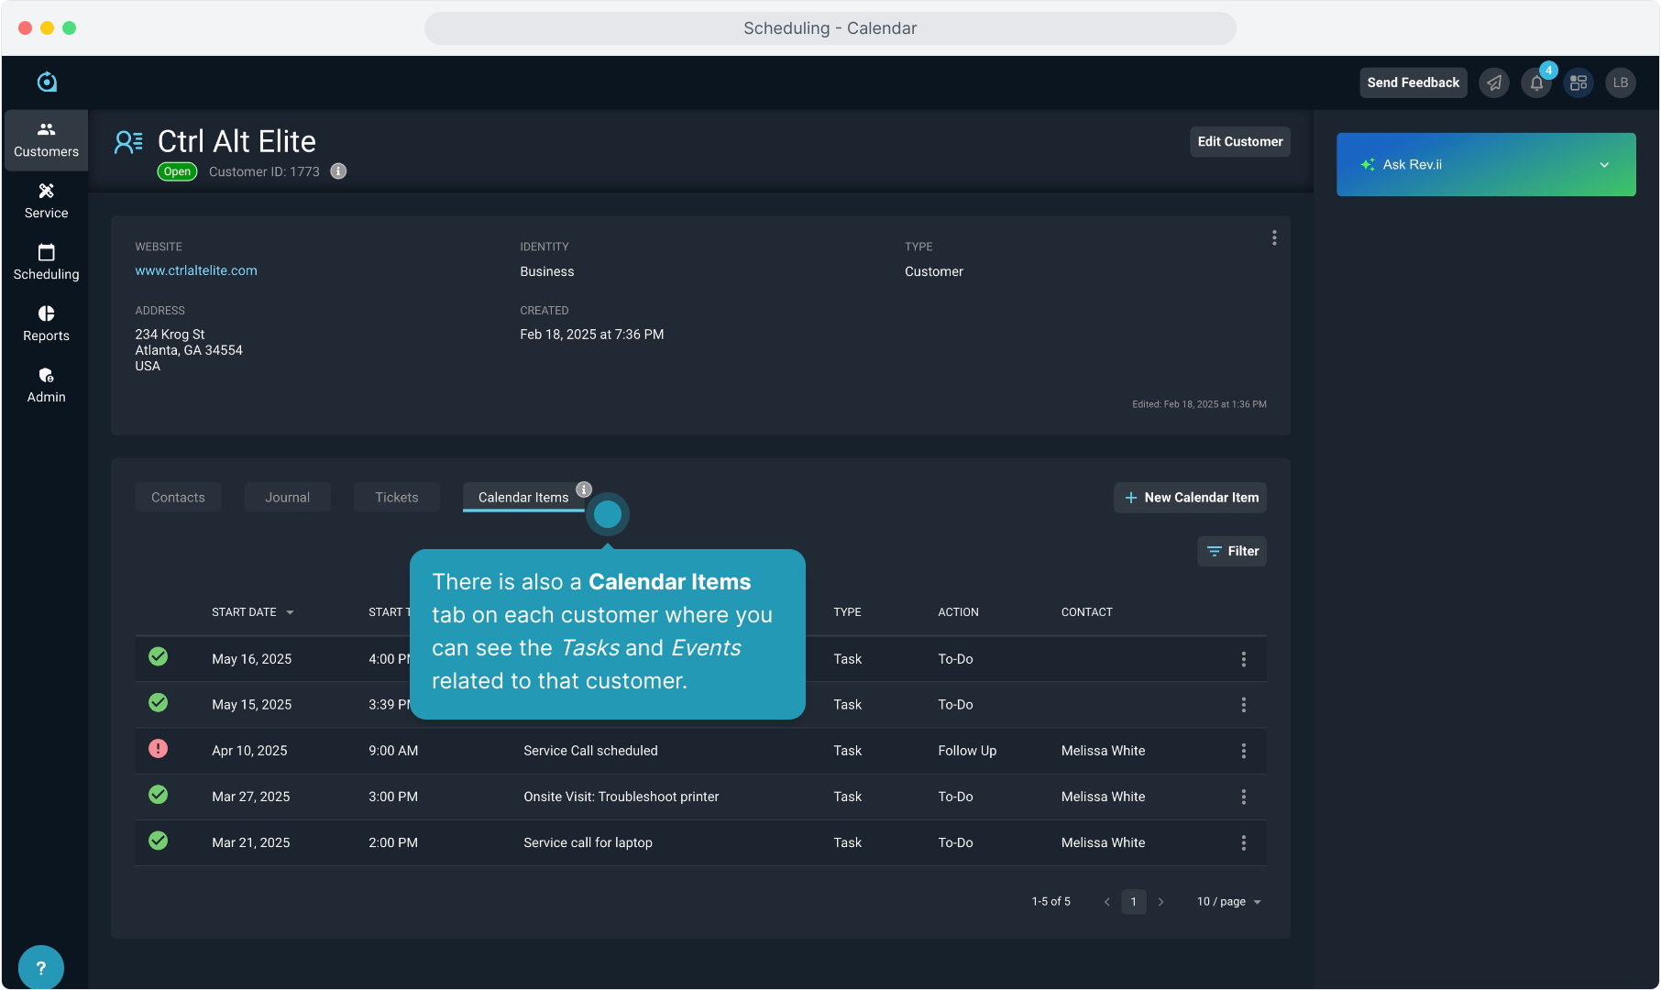Image resolution: width=1661 pixels, height=990 pixels.
Task: Toggle completed status for May 16, 2025 task
Action: click(x=159, y=657)
